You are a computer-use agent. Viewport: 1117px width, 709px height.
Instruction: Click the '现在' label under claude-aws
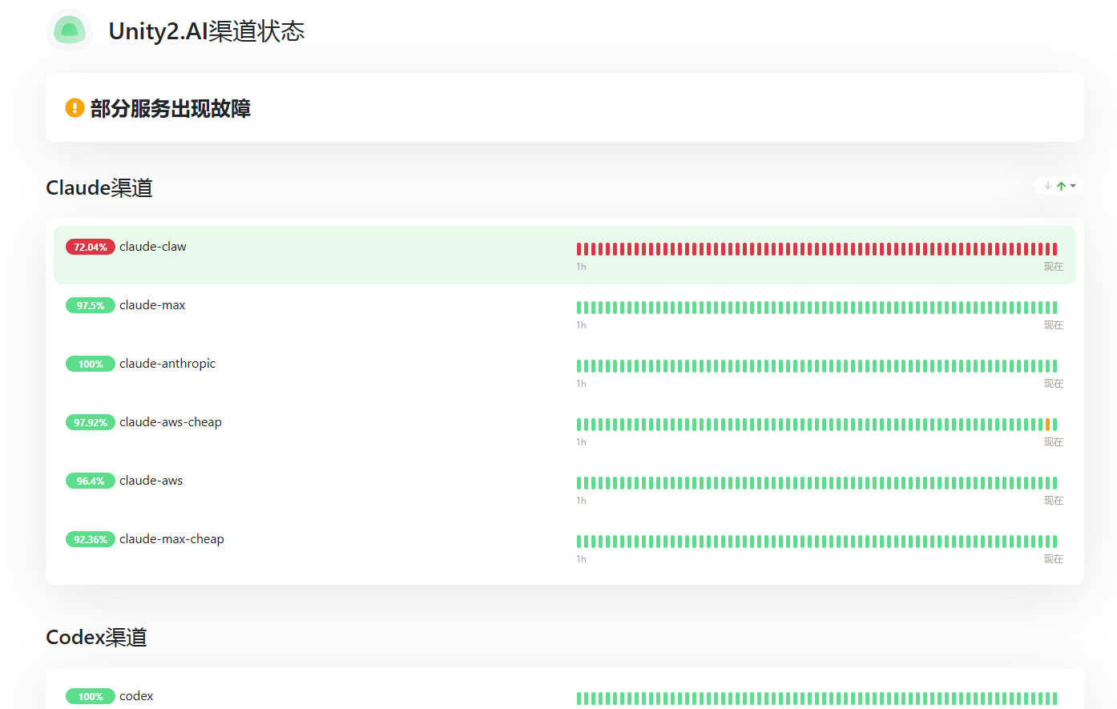pos(1053,501)
